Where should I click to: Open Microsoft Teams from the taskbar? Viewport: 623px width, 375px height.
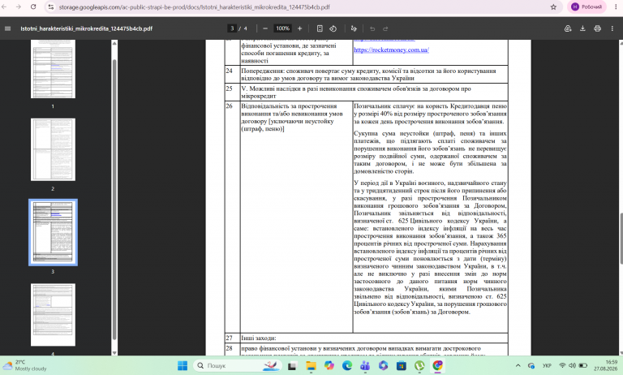(365, 365)
